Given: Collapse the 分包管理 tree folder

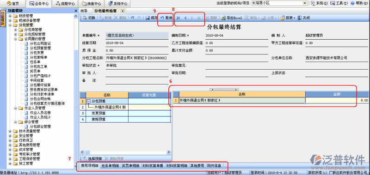Looking at the screenshot, I should click(x=10, y=25).
